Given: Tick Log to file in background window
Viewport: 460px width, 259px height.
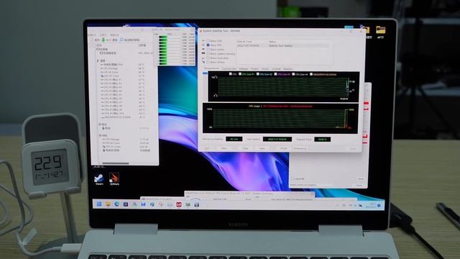Looking at the screenshot, I should pyautogui.click(x=293, y=178).
